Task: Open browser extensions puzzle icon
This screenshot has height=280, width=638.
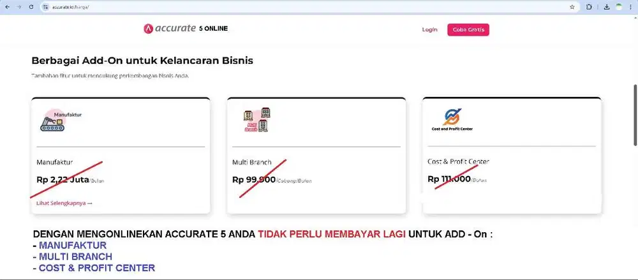Action: (589, 7)
